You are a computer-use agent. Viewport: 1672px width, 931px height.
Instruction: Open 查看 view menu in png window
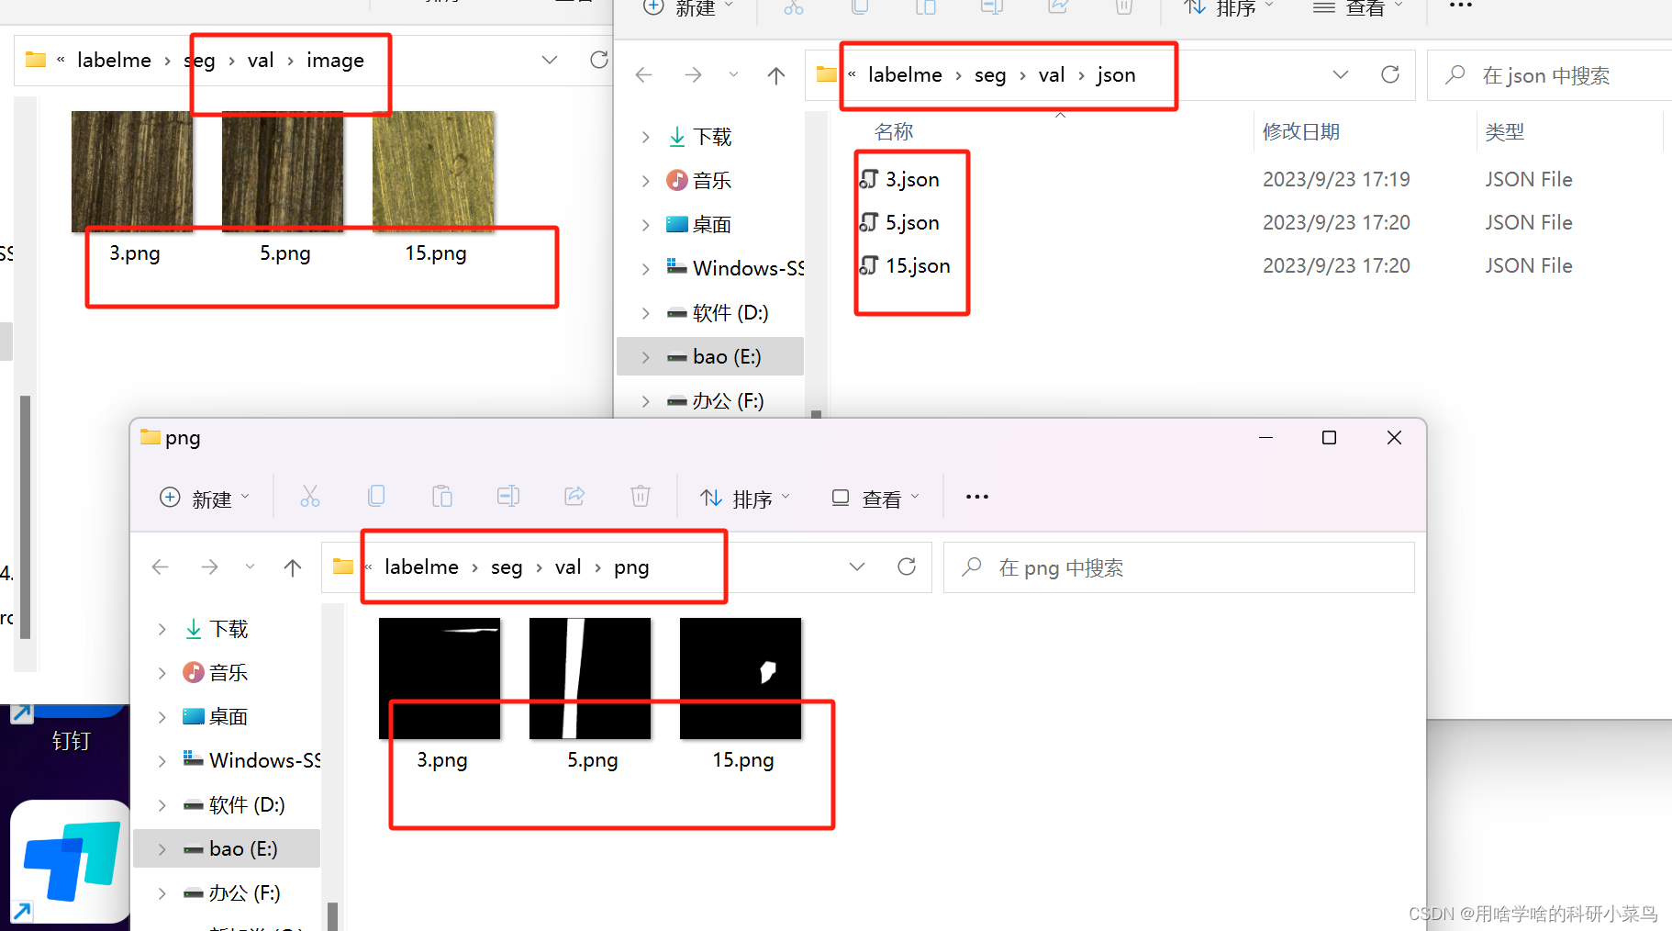[x=875, y=498]
